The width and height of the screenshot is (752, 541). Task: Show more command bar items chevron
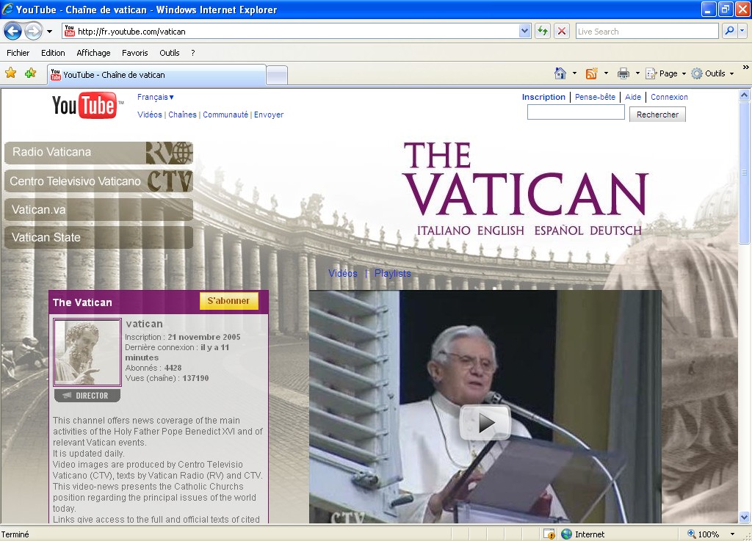click(745, 68)
